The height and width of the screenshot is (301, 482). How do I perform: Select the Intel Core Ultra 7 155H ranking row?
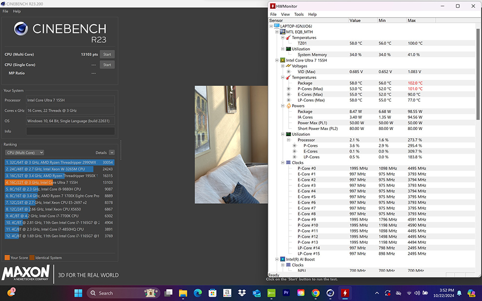59,183
